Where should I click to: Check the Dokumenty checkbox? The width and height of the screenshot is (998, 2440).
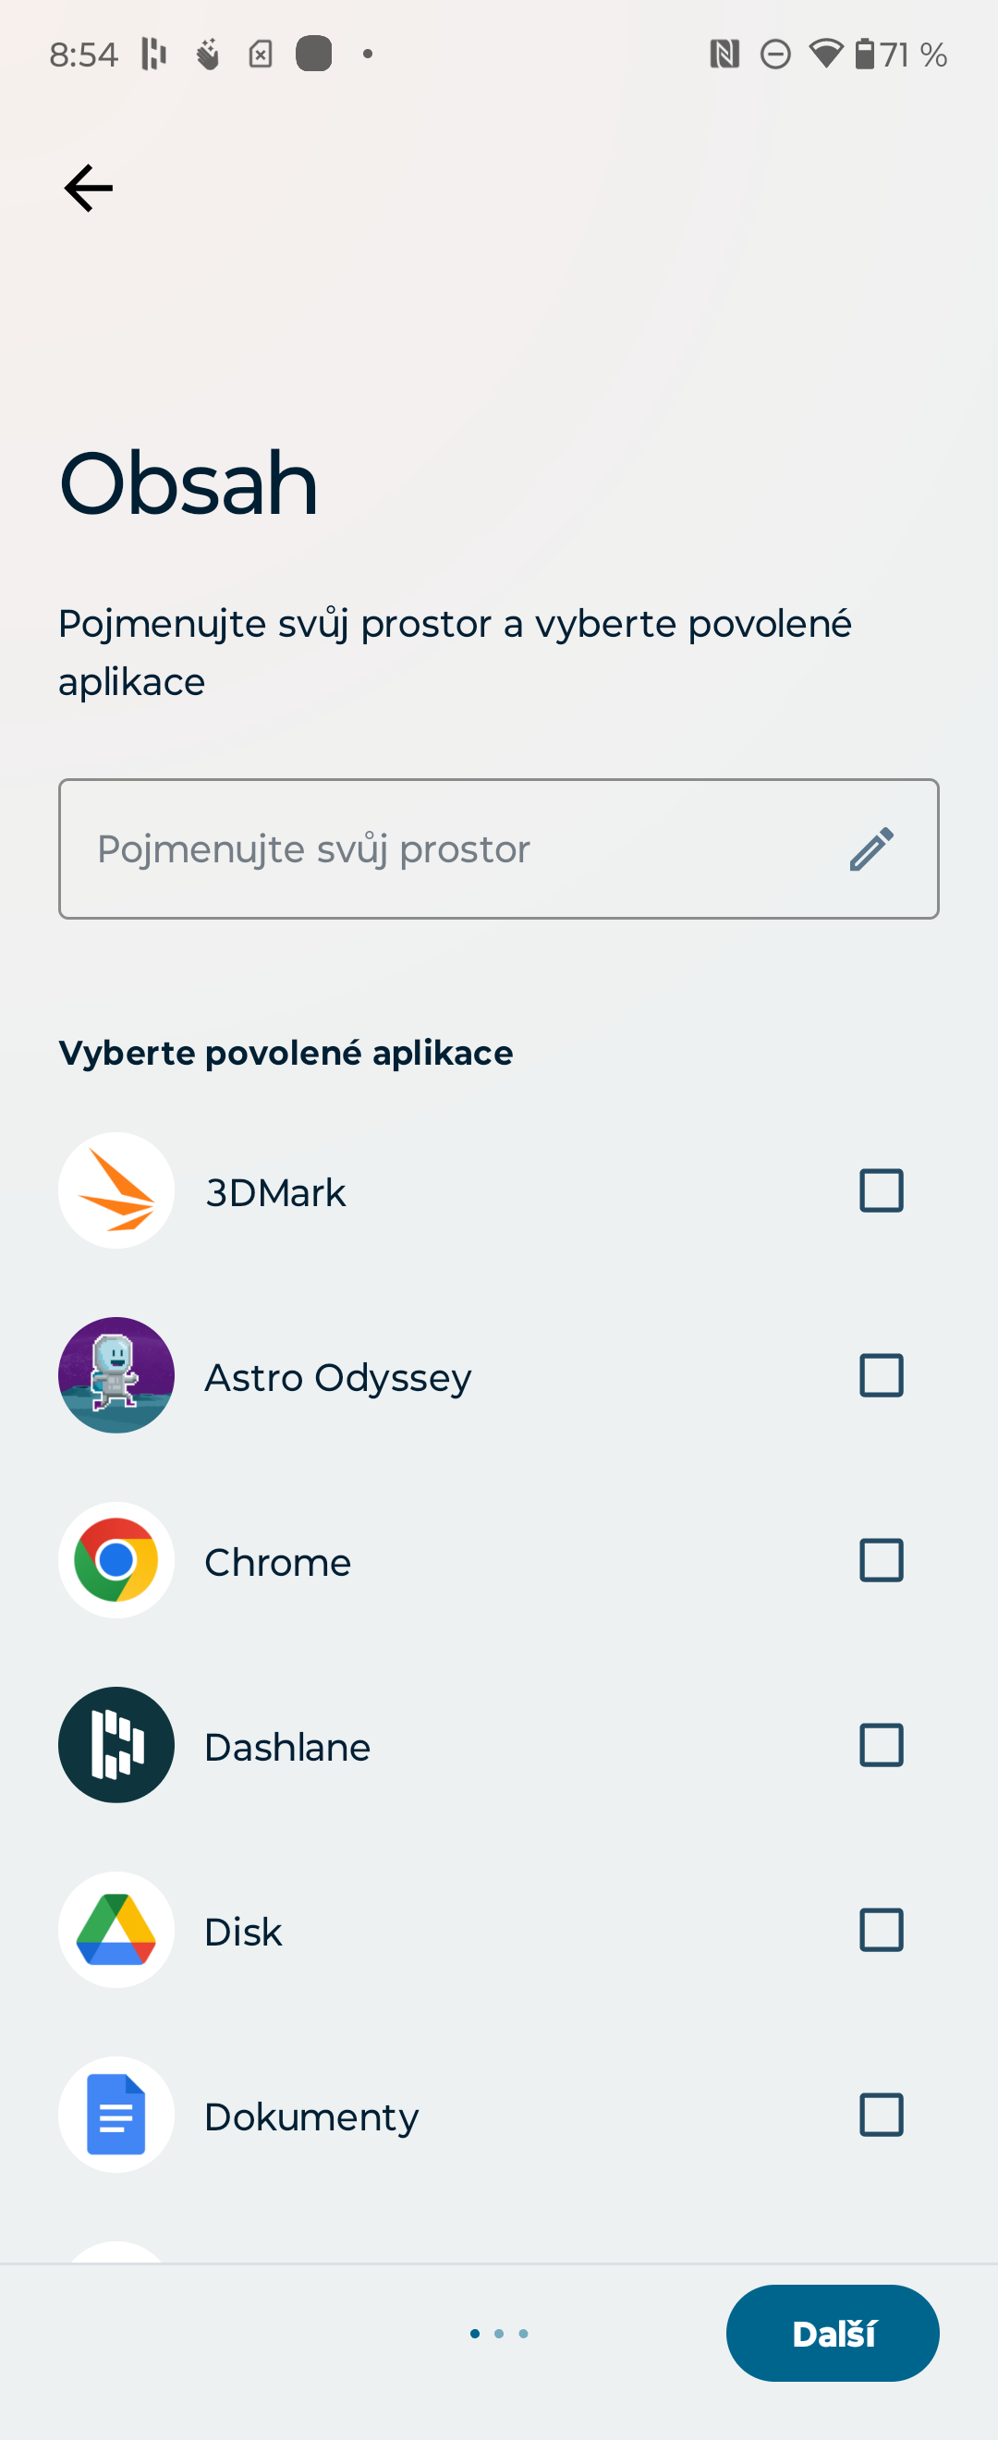point(881,2114)
